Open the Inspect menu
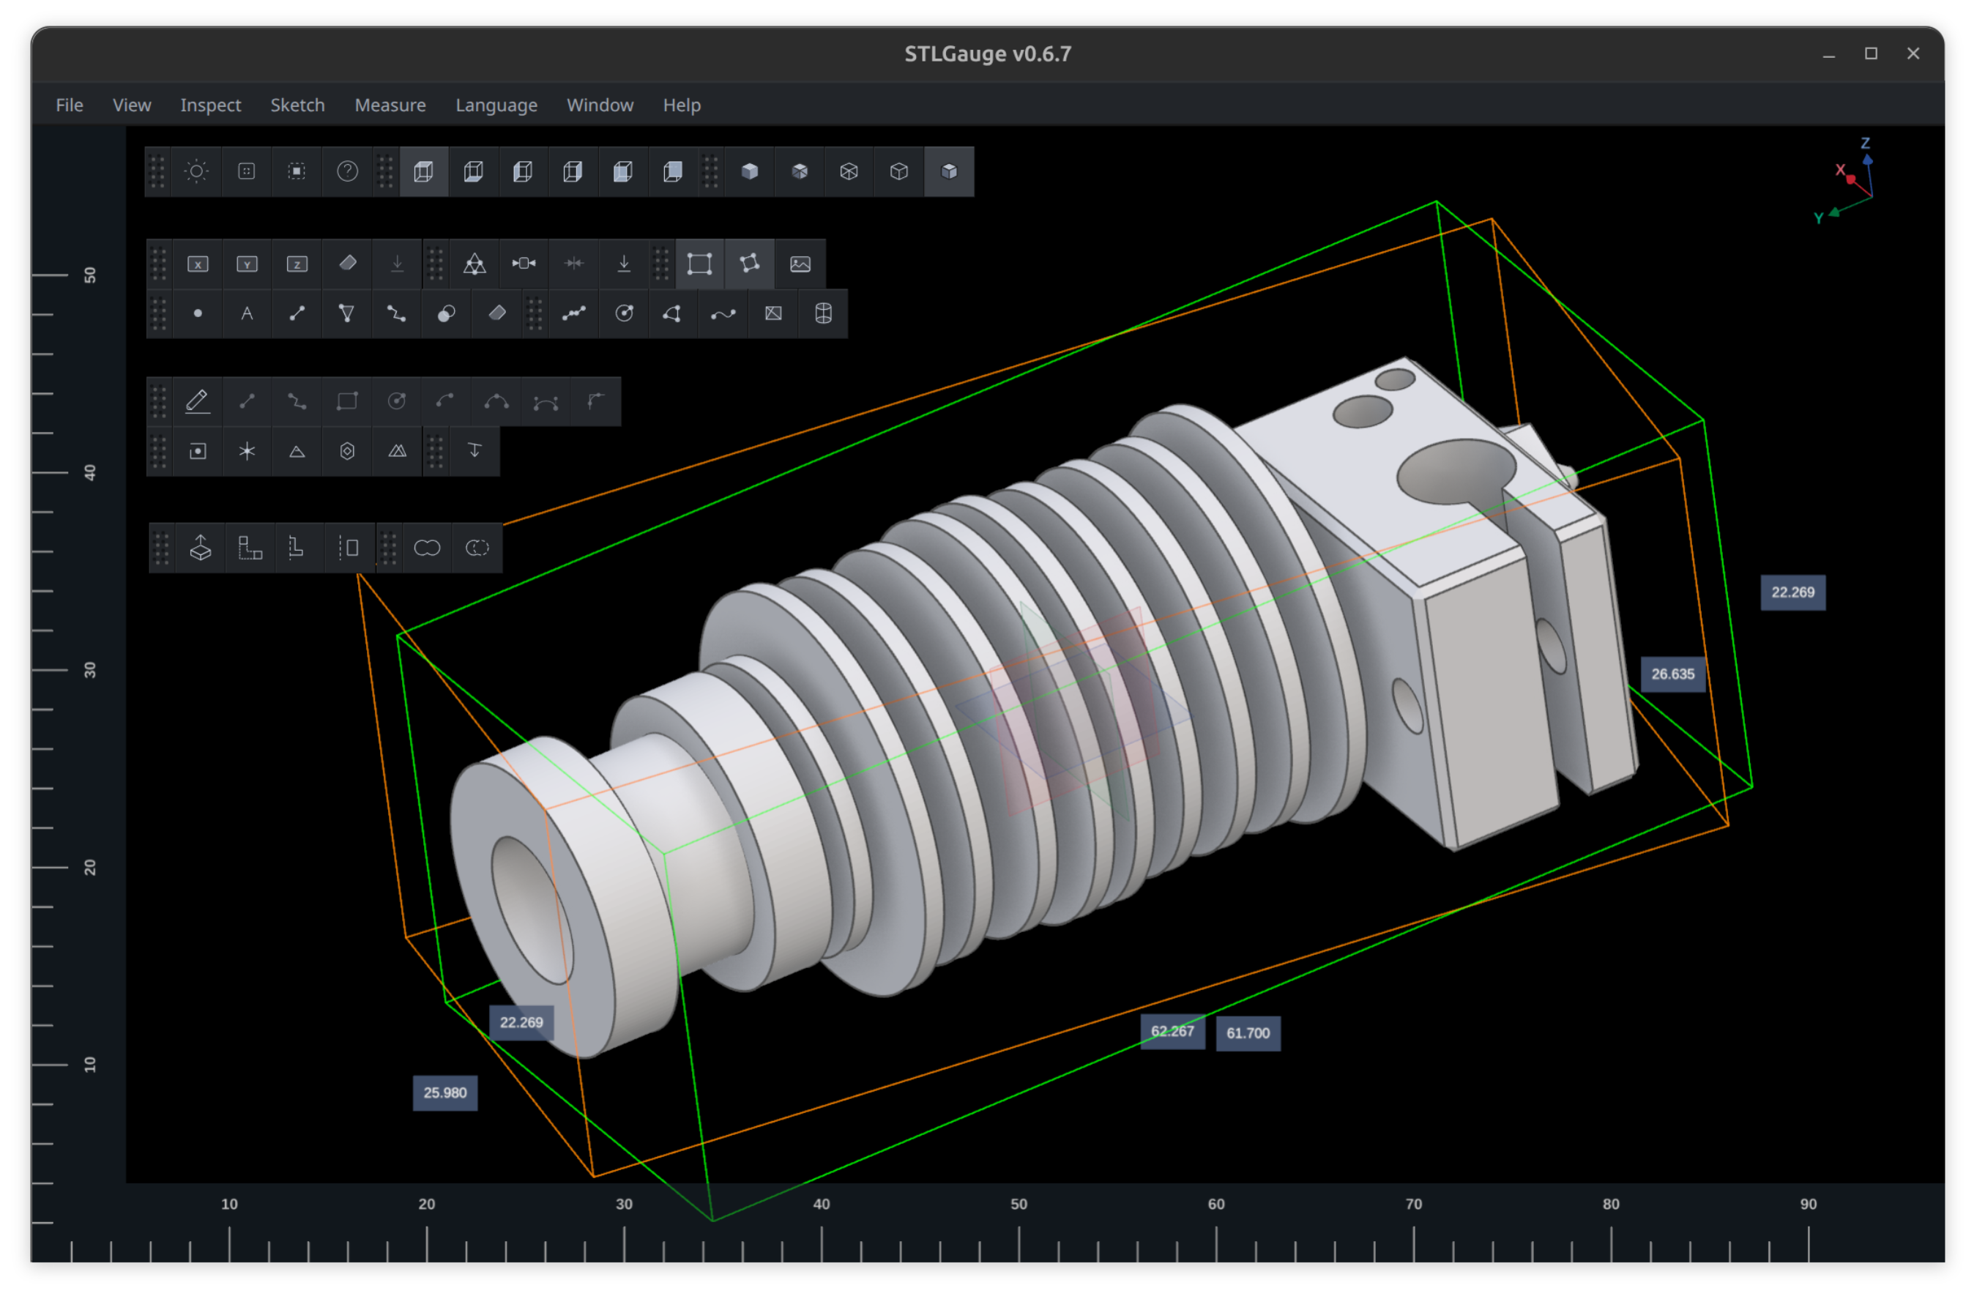Image resolution: width=1977 pixels, height=1299 pixels. (x=210, y=105)
